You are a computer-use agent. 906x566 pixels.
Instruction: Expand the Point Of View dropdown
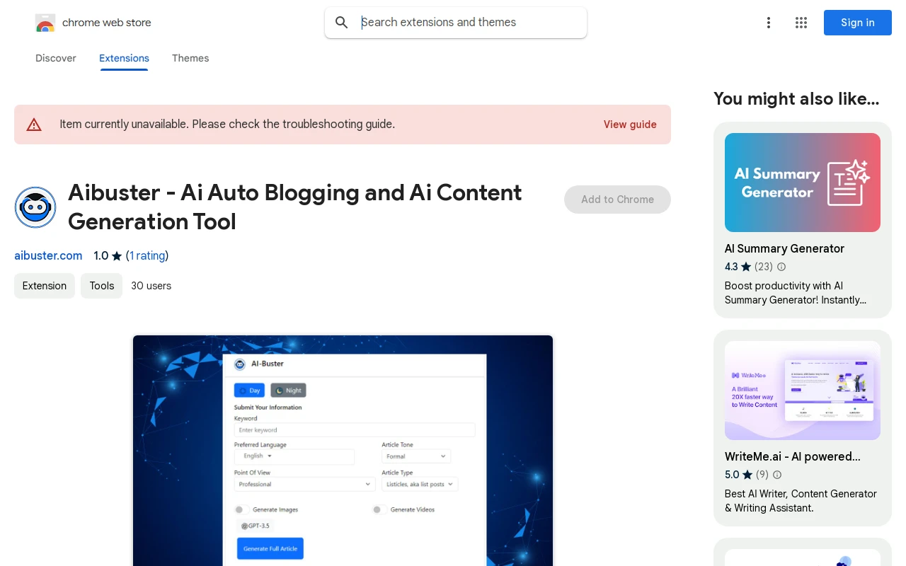(304, 485)
